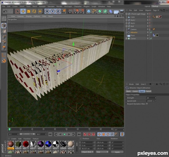The height and width of the screenshot is (157, 169).
Task: Open the deformer capsule icon
Action: (x=111, y=11)
